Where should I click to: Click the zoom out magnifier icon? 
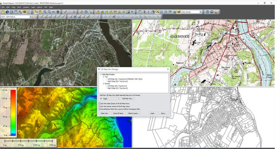(49, 12)
